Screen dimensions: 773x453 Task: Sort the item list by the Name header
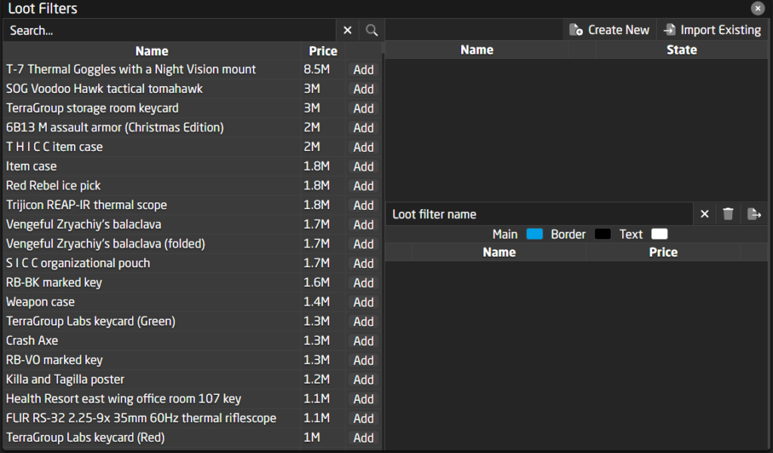point(151,51)
